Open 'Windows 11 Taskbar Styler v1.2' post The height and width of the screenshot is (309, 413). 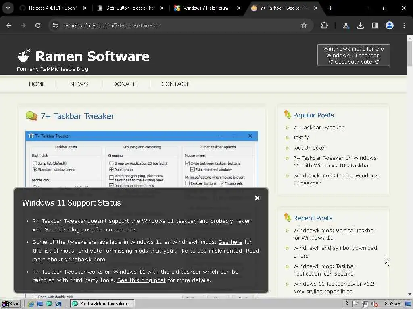[334, 288]
